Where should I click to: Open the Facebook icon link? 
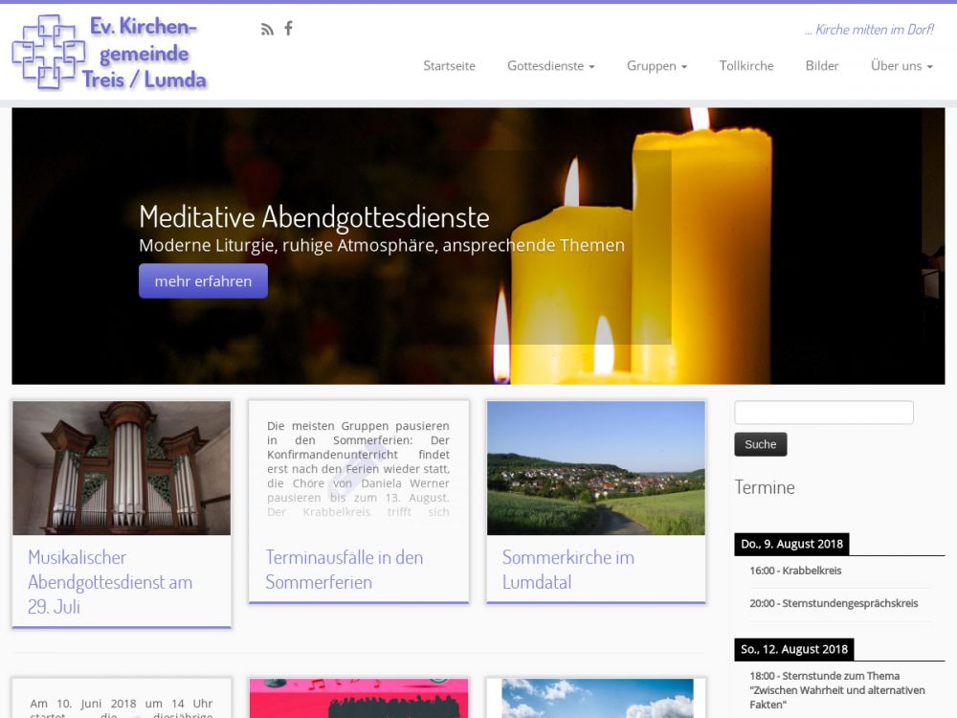pyautogui.click(x=288, y=29)
